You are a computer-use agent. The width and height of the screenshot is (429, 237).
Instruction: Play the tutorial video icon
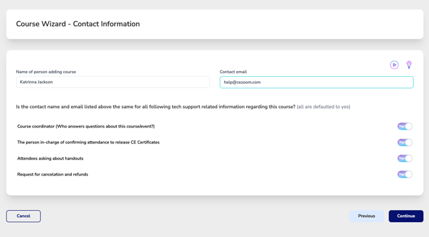(394, 65)
